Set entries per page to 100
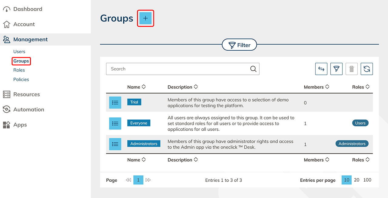Screen dimensions: 388x198 (x=367, y=180)
